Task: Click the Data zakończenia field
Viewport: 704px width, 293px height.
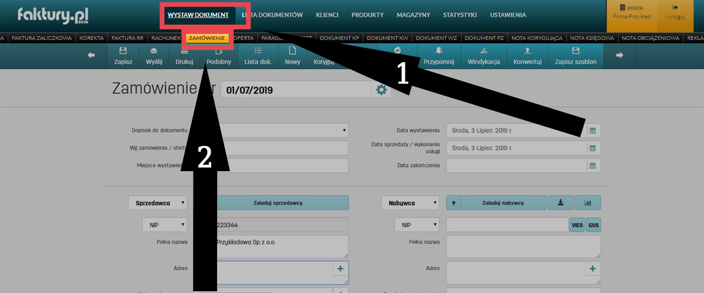Action: pos(516,165)
